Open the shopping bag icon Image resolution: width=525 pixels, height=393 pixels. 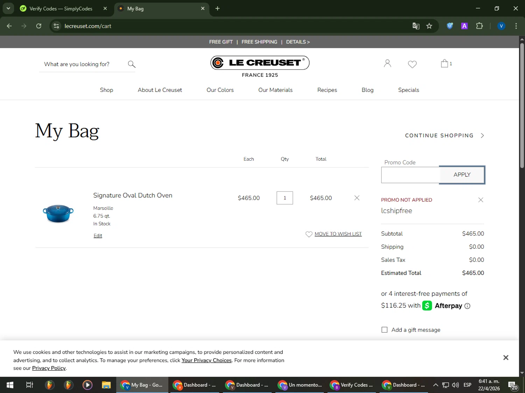click(444, 63)
